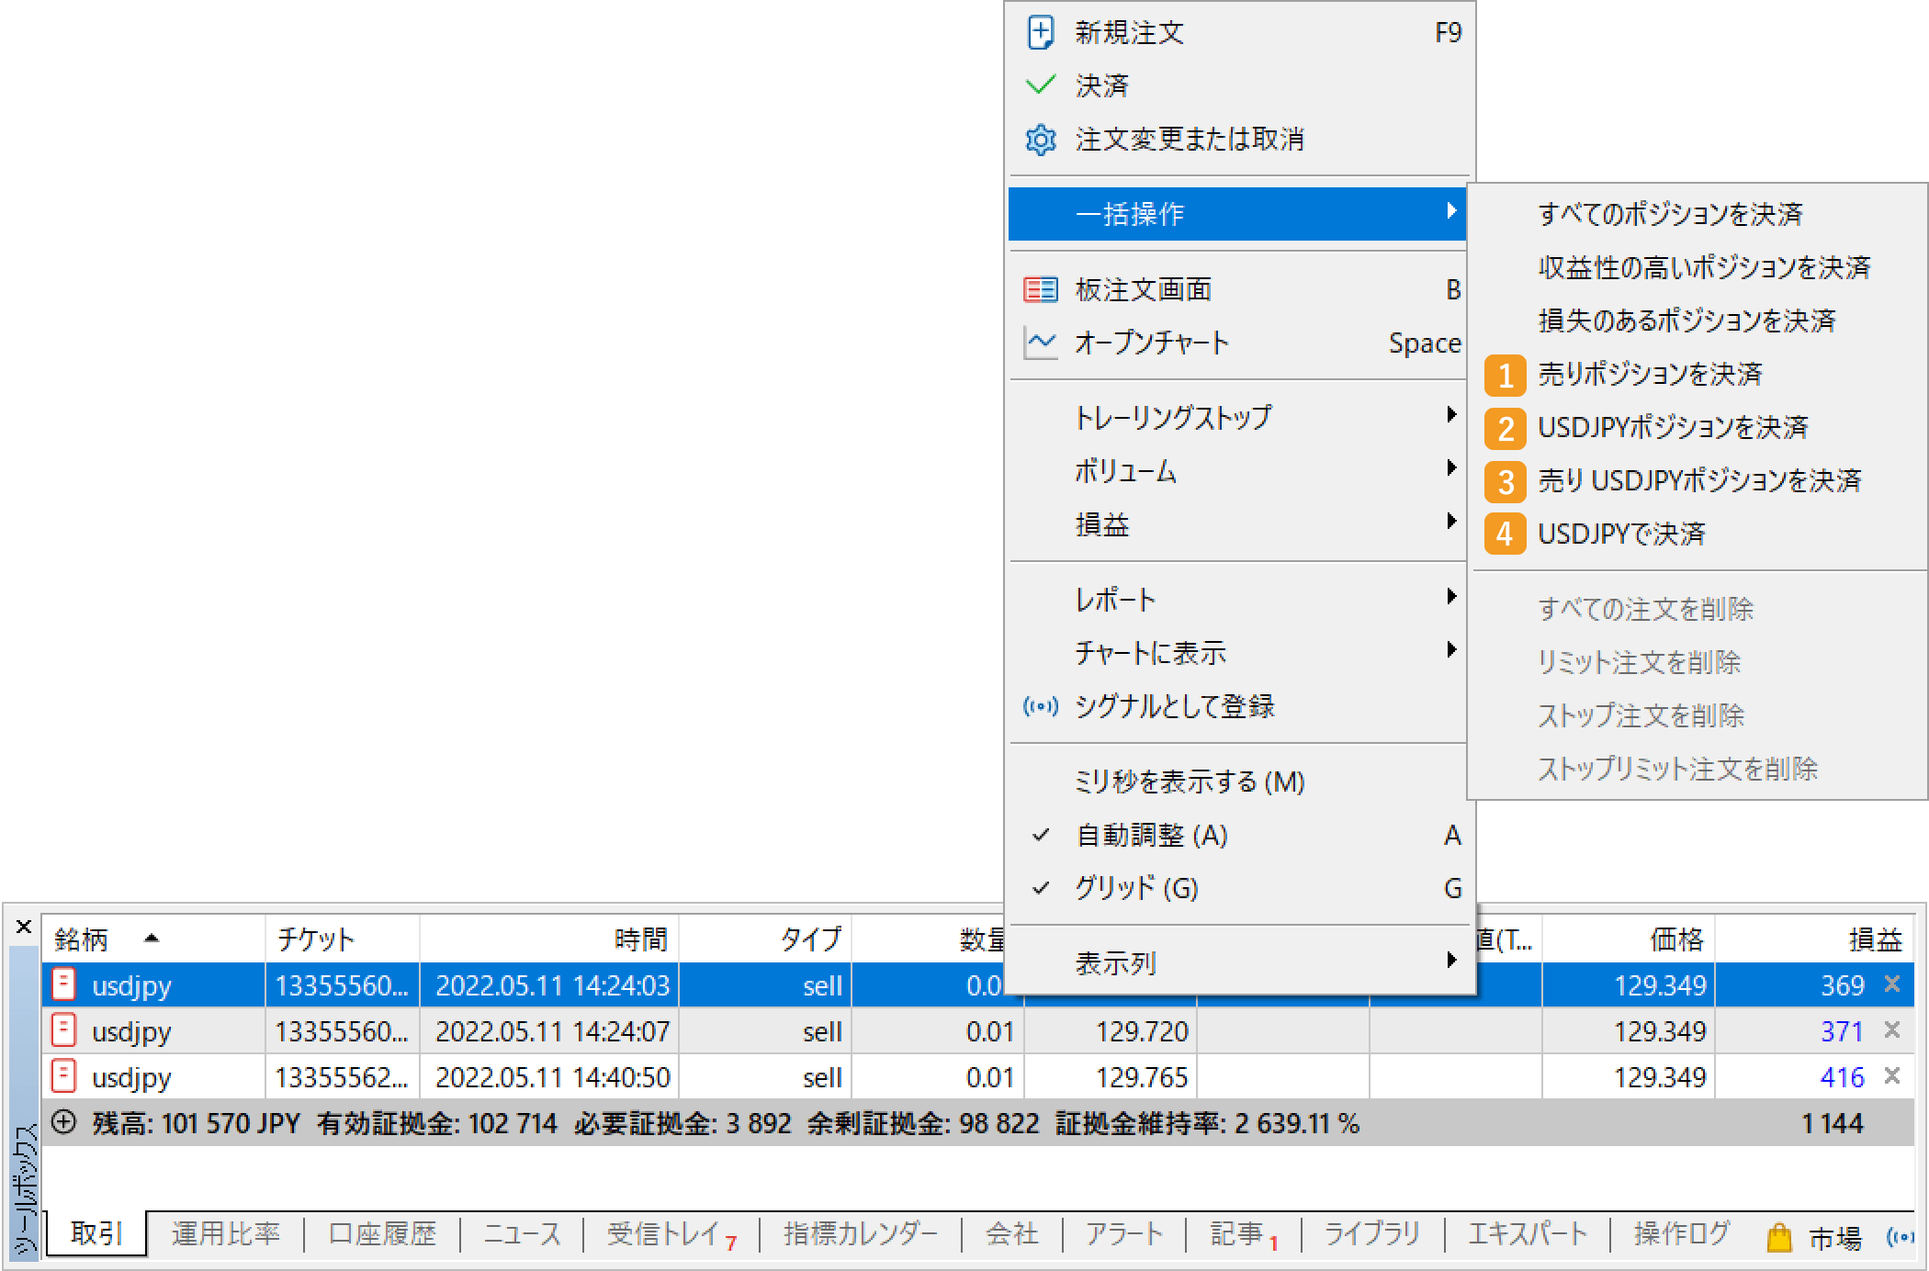Select 損失のあるポジションを決済

[x=1698, y=321]
